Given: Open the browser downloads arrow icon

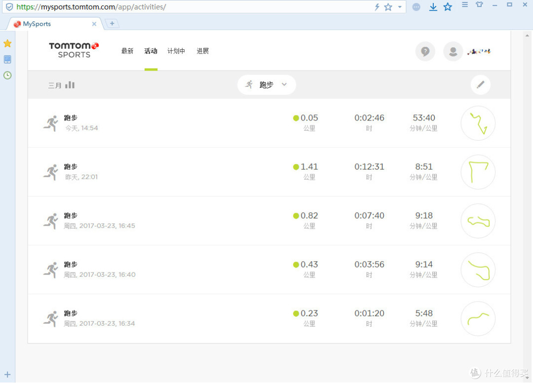Looking at the screenshot, I should click(433, 7).
